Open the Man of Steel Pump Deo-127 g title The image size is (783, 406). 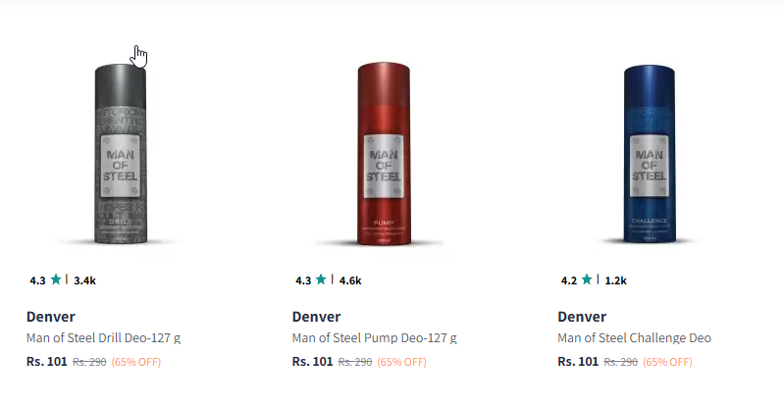pyautogui.click(x=375, y=338)
